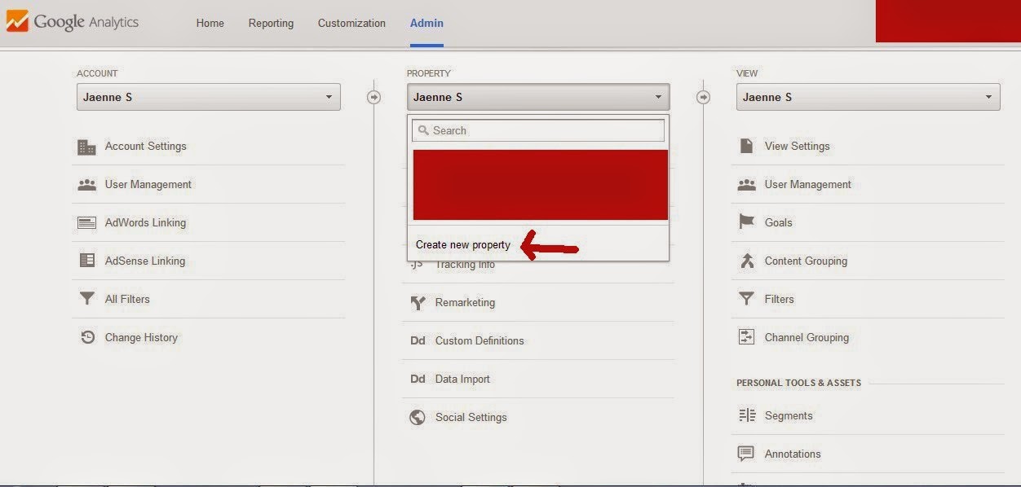Open the Reporting tab

pyautogui.click(x=271, y=23)
